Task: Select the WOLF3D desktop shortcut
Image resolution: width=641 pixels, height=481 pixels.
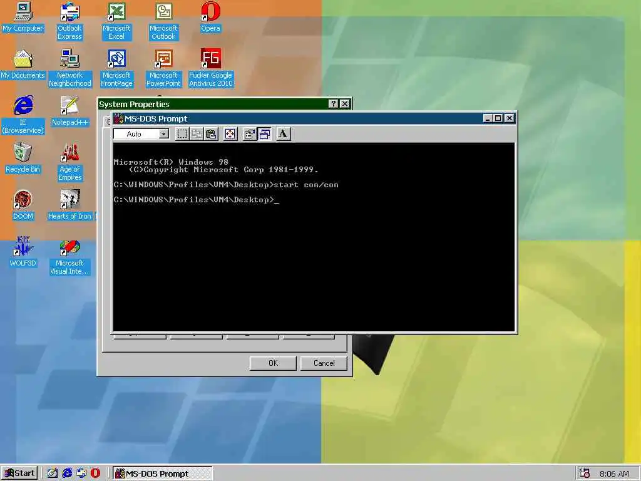Action: click(x=23, y=252)
